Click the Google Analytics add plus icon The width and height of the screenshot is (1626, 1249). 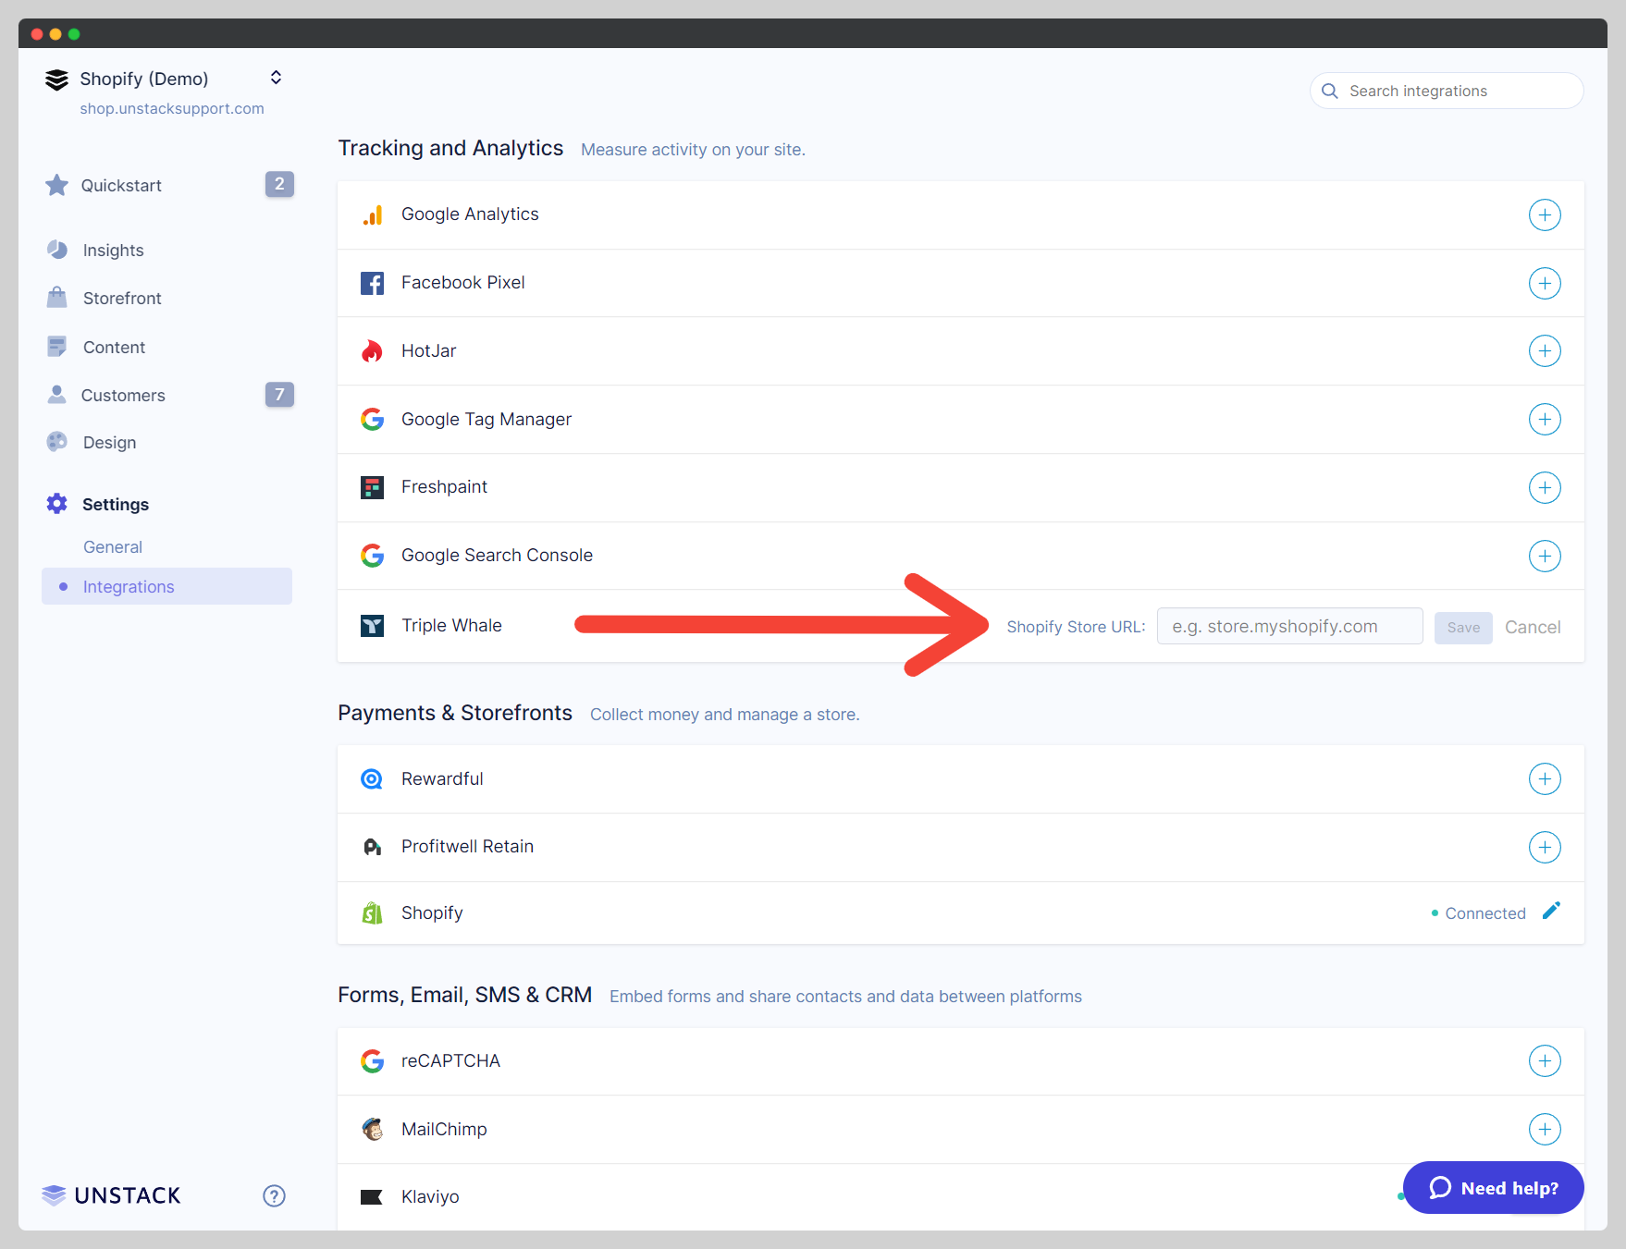pos(1544,214)
